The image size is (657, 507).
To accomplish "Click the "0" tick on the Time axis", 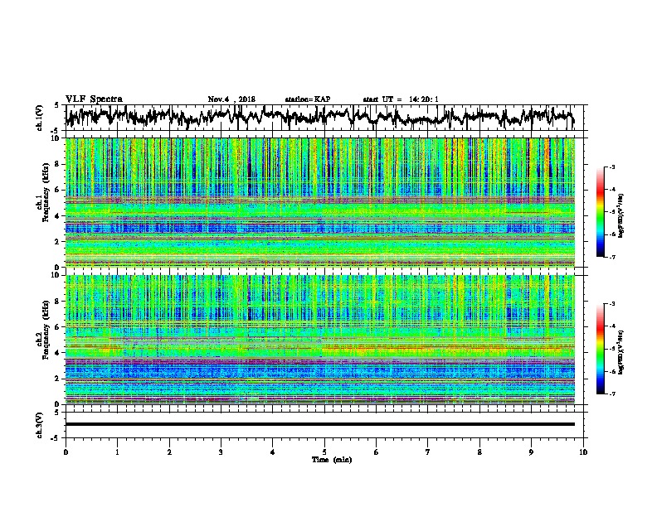I will pyautogui.click(x=66, y=452).
